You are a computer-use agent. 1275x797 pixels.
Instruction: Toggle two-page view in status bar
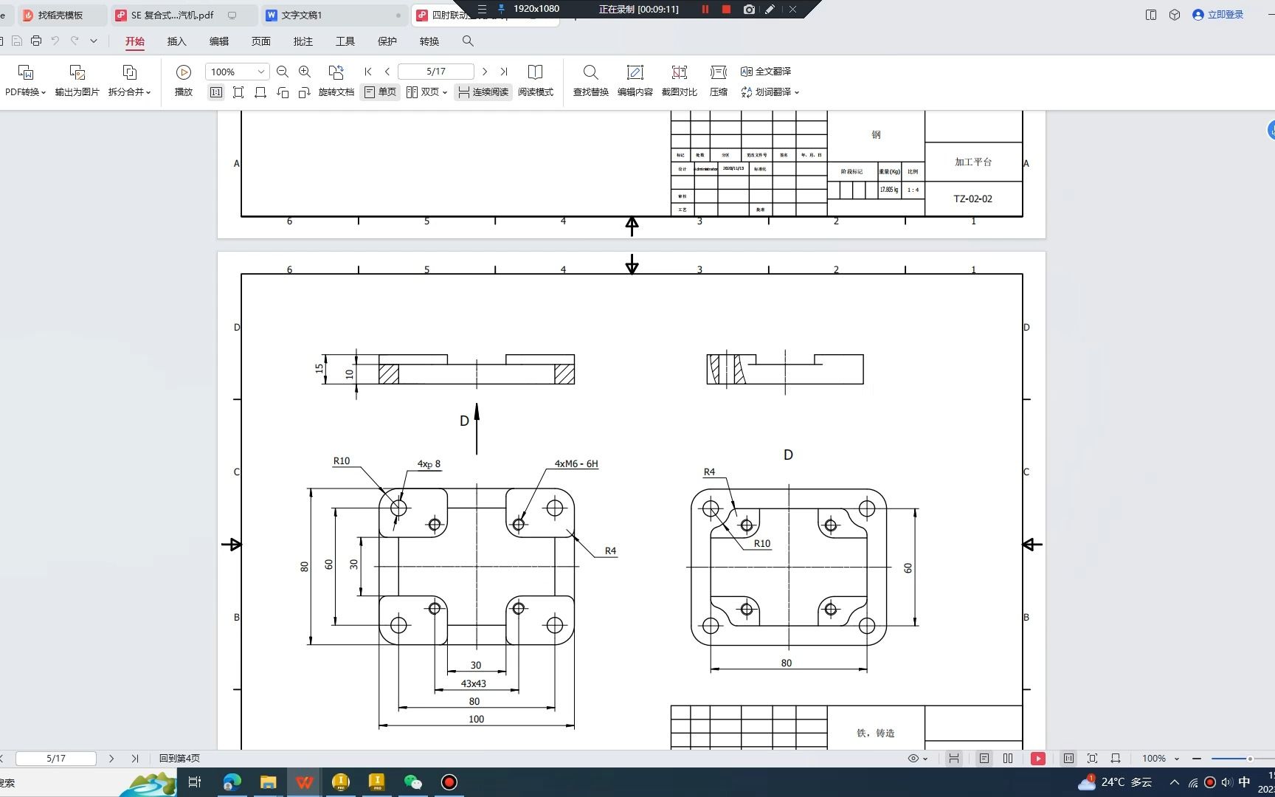click(x=1008, y=759)
